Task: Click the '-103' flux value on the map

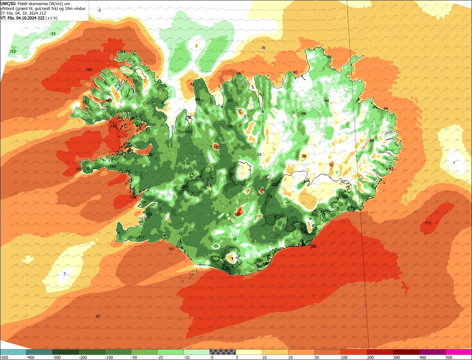Action: click(188, 132)
